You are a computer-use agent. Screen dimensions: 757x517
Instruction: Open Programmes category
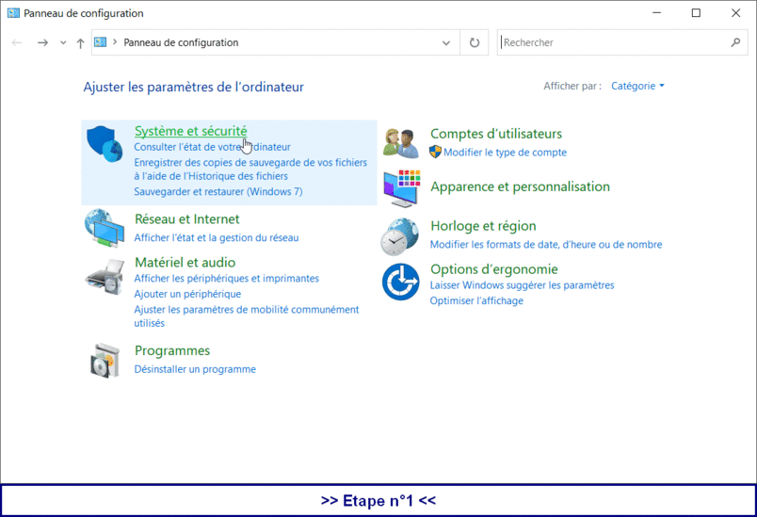pos(172,350)
